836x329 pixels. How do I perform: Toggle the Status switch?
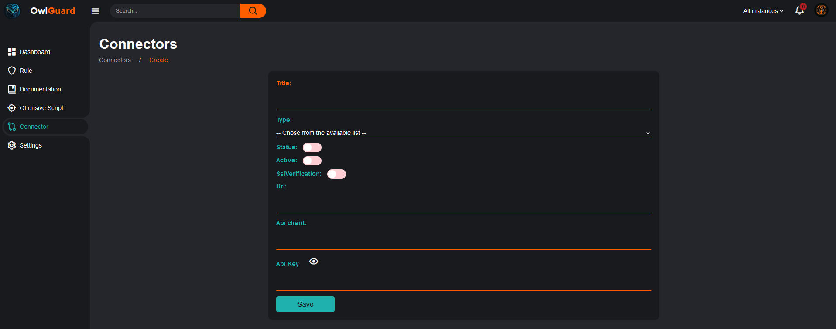(x=312, y=148)
